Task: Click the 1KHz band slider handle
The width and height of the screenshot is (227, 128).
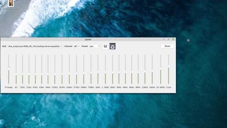Action: coord(98,72)
